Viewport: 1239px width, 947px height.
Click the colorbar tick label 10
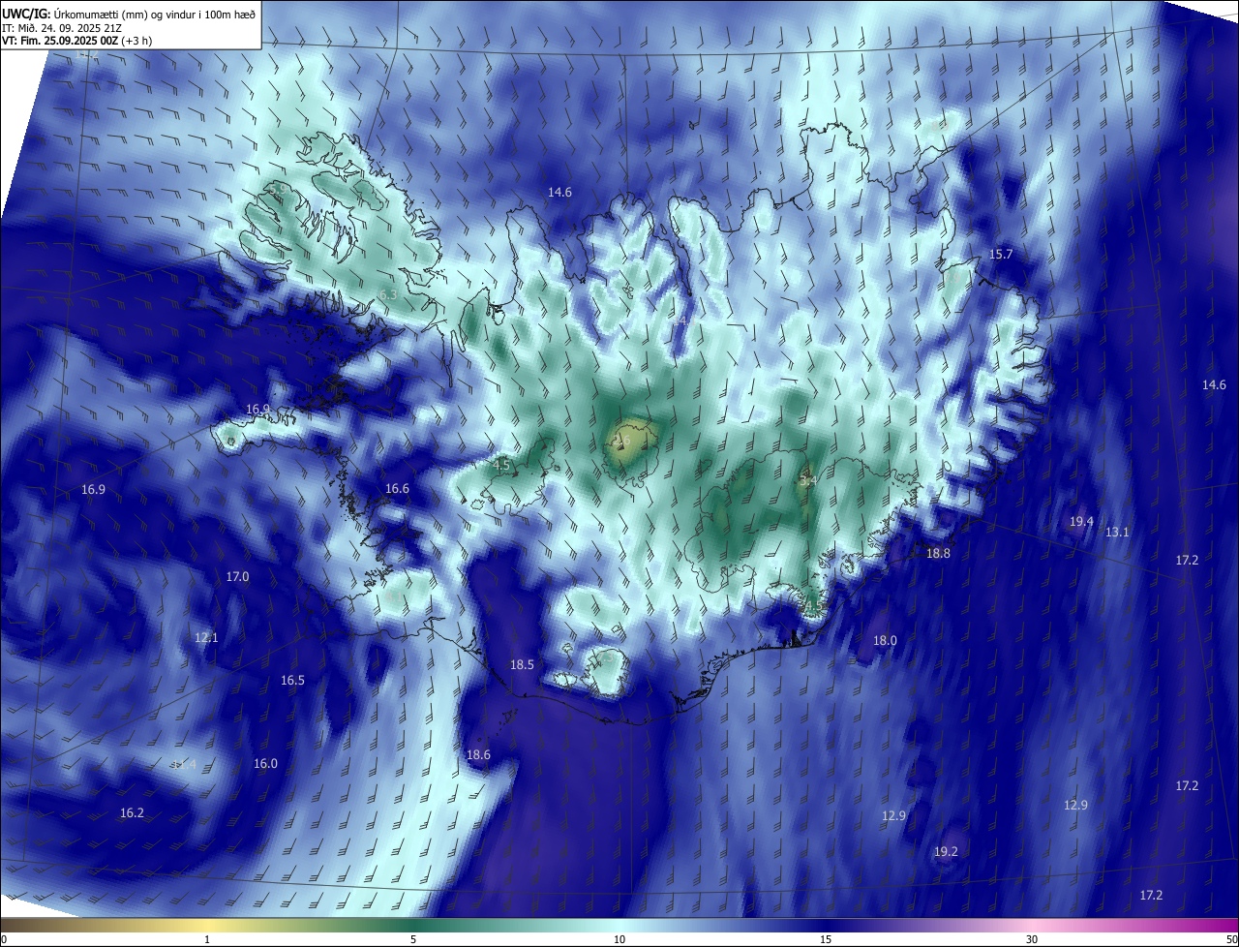619,939
